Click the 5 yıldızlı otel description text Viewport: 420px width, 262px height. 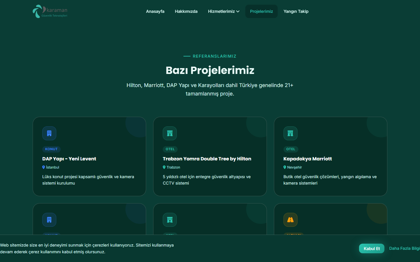tap(207, 180)
